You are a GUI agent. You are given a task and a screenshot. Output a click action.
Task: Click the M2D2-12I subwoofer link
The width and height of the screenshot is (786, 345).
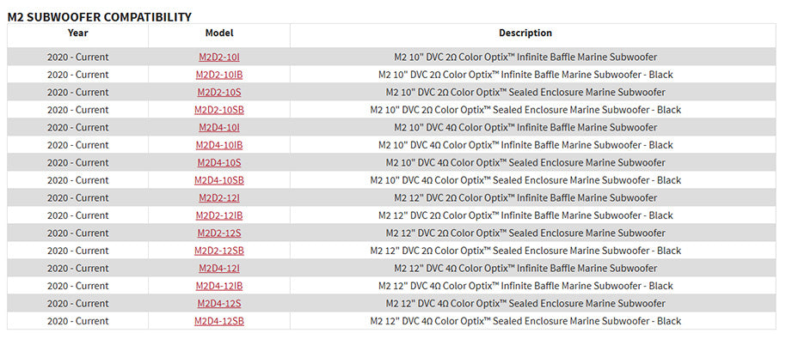[x=218, y=197]
